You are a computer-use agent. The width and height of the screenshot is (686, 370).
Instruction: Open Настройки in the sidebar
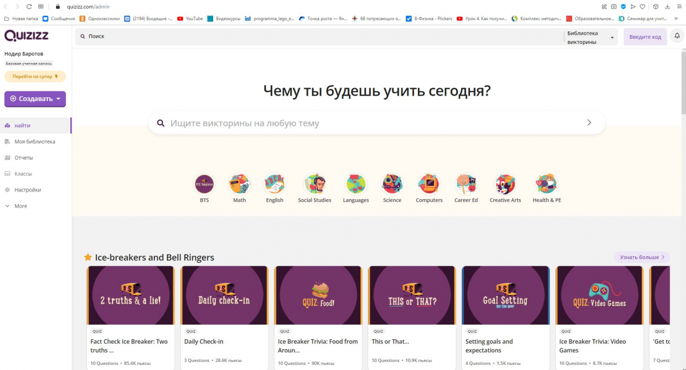click(35, 189)
